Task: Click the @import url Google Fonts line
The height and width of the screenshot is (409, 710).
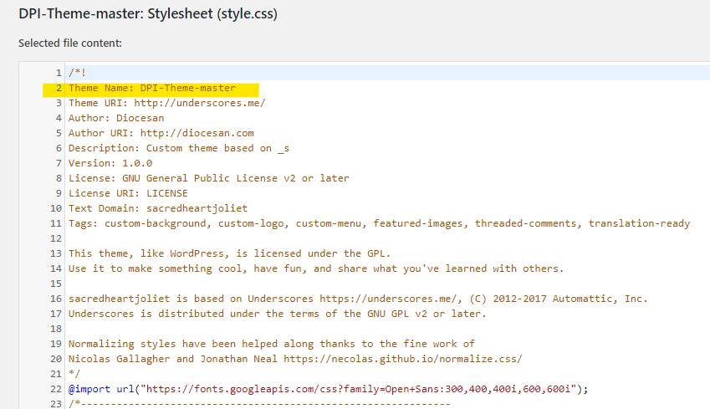Action: (328, 388)
